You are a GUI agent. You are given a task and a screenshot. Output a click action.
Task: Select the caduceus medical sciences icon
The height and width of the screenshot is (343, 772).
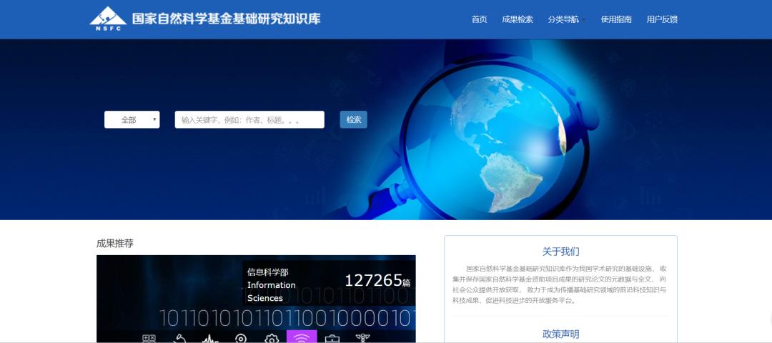click(362, 338)
